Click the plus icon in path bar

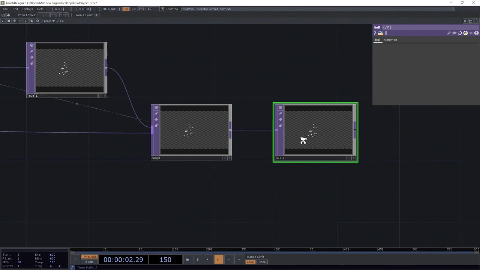pyautogui.click(x=25, y=21)
